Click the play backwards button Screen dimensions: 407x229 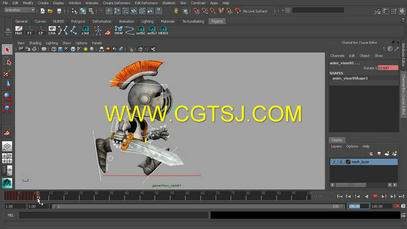click(x=366, y=196)
